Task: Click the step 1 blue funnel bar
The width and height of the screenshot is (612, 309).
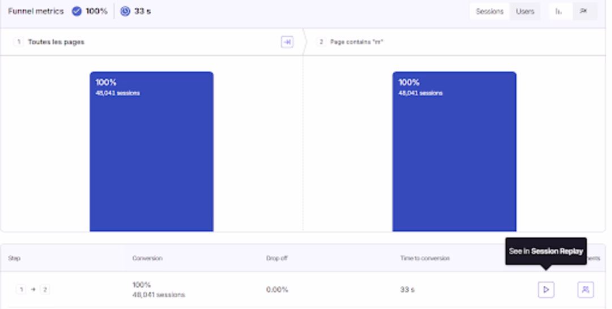Action: [151, 151]
